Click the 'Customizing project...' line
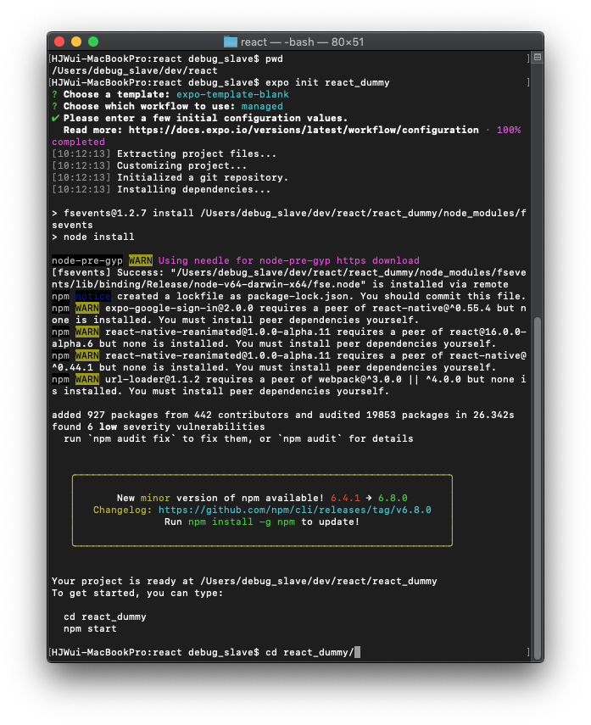 [181, 165]
